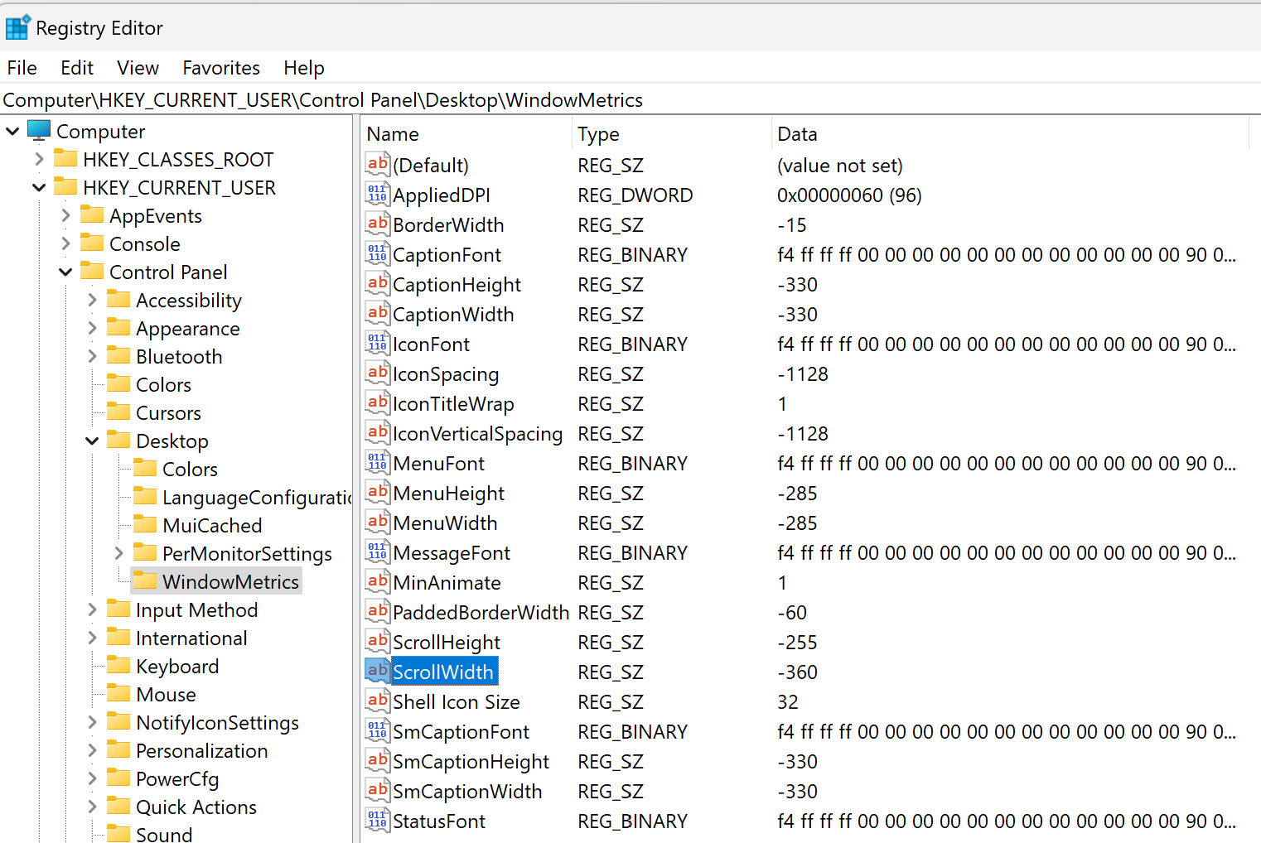Collapse the Desktop key
The height and width of the screenshot is (843, 1261).
(92, 441)
